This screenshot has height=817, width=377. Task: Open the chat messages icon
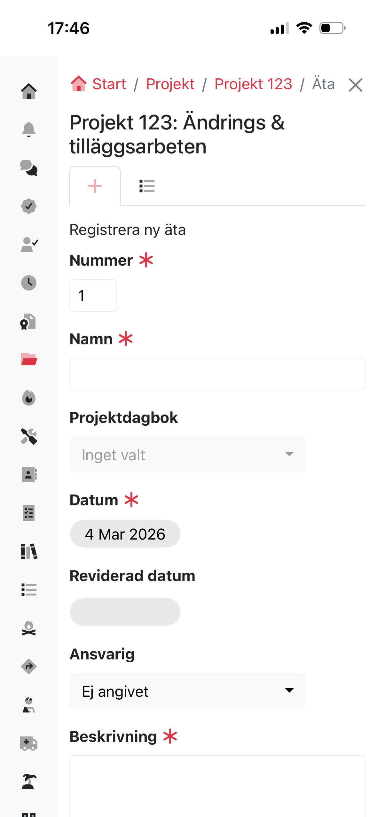click(29, 168)
